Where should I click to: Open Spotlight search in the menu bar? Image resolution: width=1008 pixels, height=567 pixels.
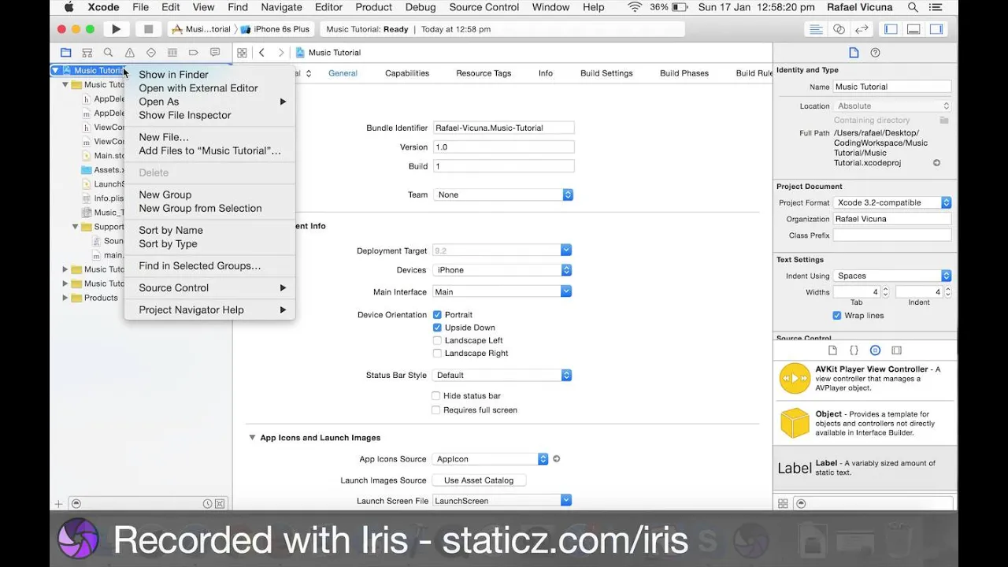coord(913,7)
